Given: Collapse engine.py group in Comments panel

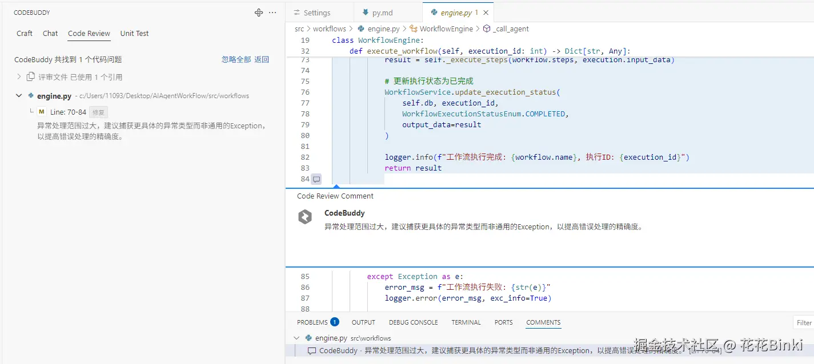Looking at the screenshot, I should tap(296, 338).
